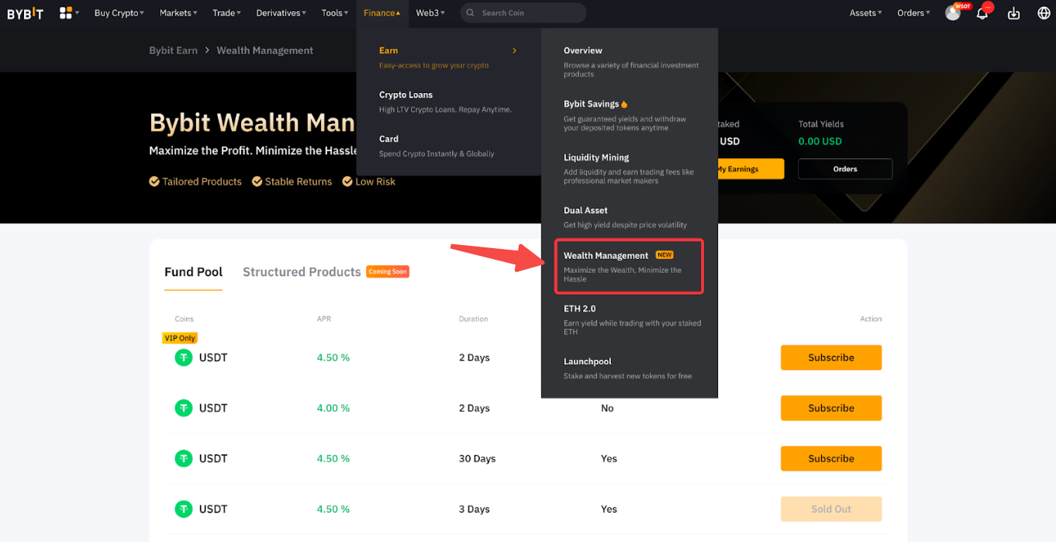Viewport: 1056px width, 542px height.
Task: Open Overview in the Earn submenu
Action: coord(630,61)
